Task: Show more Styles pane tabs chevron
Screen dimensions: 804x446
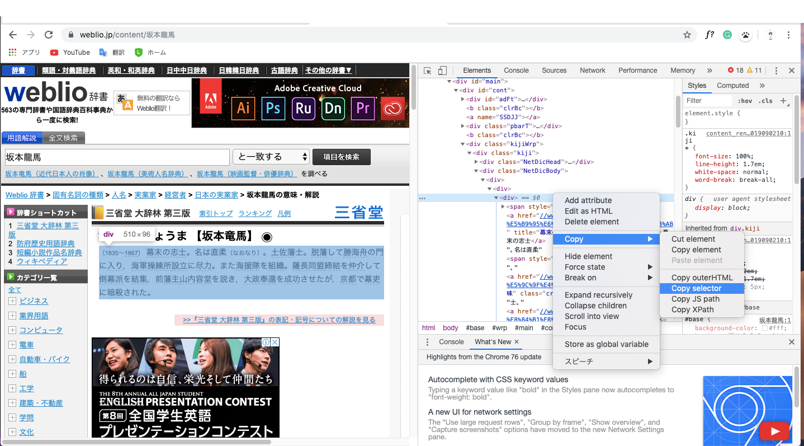Action: [x=762, y=86]
